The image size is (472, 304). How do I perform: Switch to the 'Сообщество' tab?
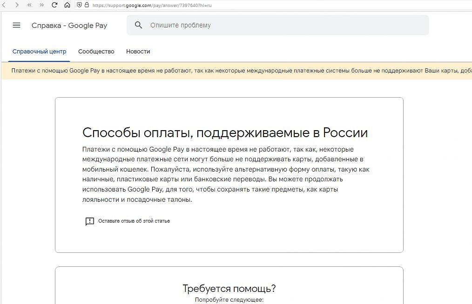(x=96, y=52)
